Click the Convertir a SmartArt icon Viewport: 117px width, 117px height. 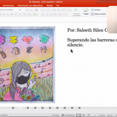tap(77, 12)
